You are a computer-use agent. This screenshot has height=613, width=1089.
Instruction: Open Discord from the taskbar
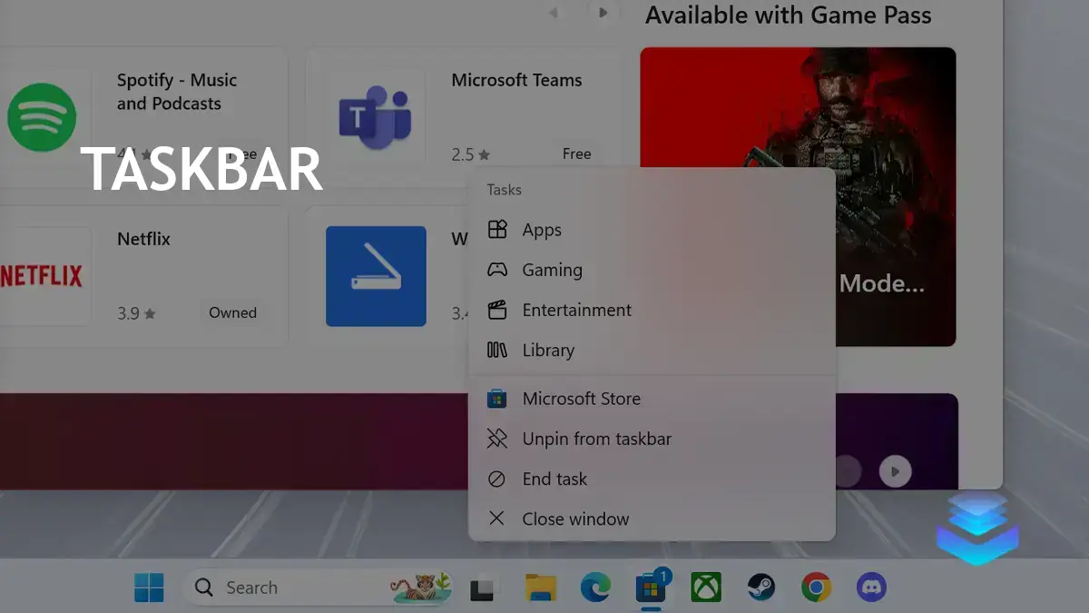coord(869,588)
